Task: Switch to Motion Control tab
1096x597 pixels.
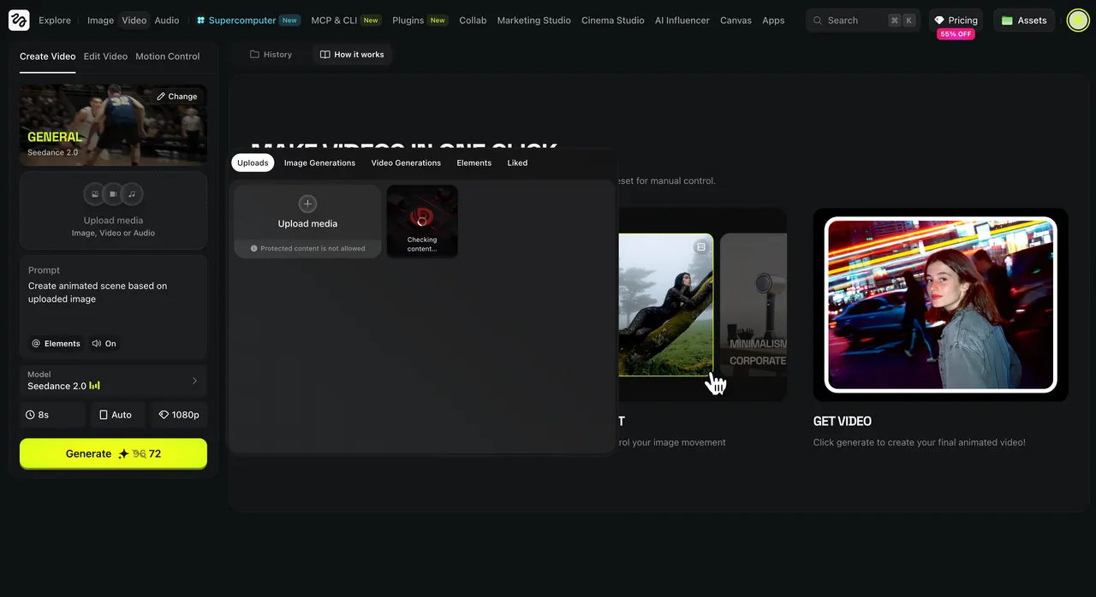Action: click(x=168, y=56)
